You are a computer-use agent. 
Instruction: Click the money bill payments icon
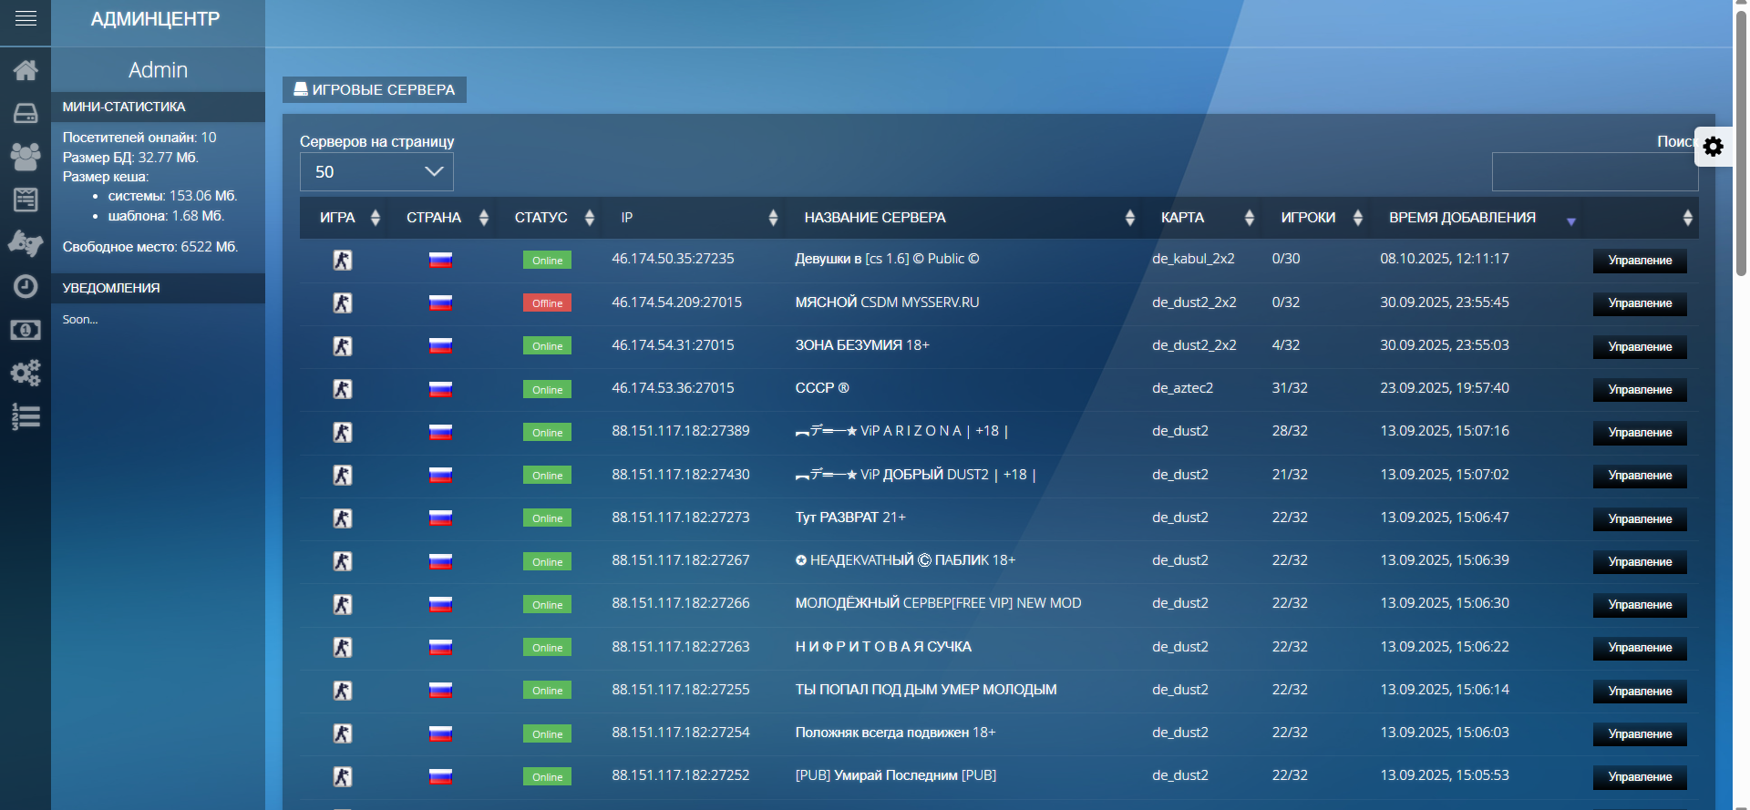(26, 330)
